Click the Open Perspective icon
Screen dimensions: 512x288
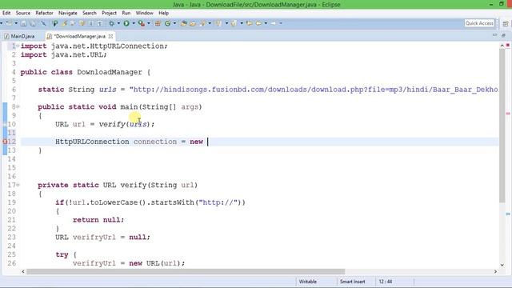point(506,23)
